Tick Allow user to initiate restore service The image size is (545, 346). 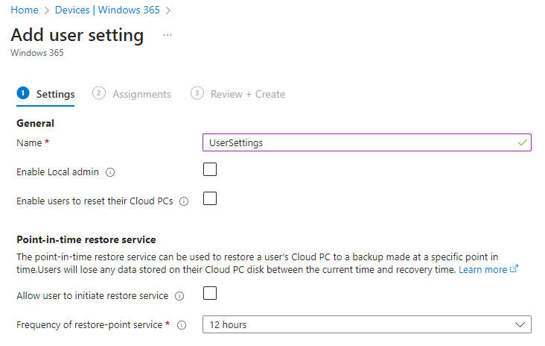pyautogui.click(x=210, y=294)
